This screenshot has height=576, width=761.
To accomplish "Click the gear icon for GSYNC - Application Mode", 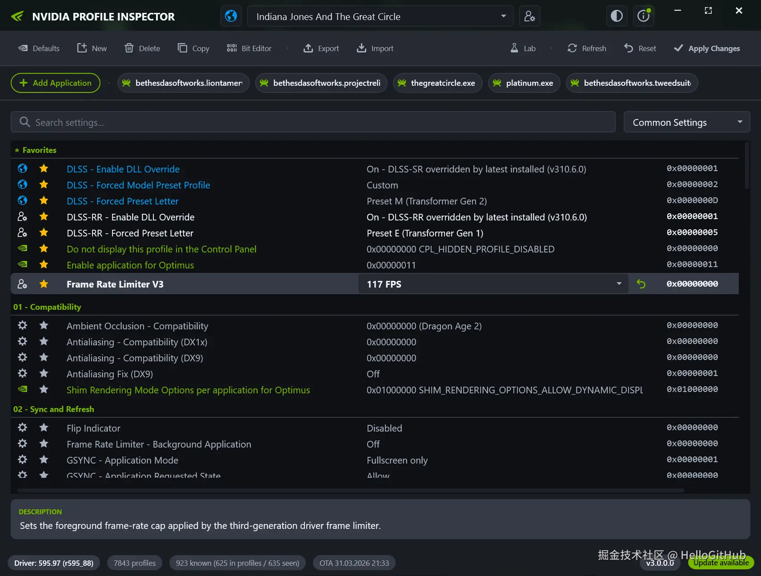I will coord(22,460).
